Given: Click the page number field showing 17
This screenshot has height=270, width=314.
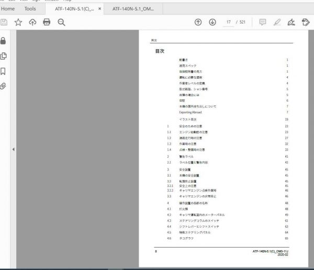Looking at the screenshot, I should 229,22.
